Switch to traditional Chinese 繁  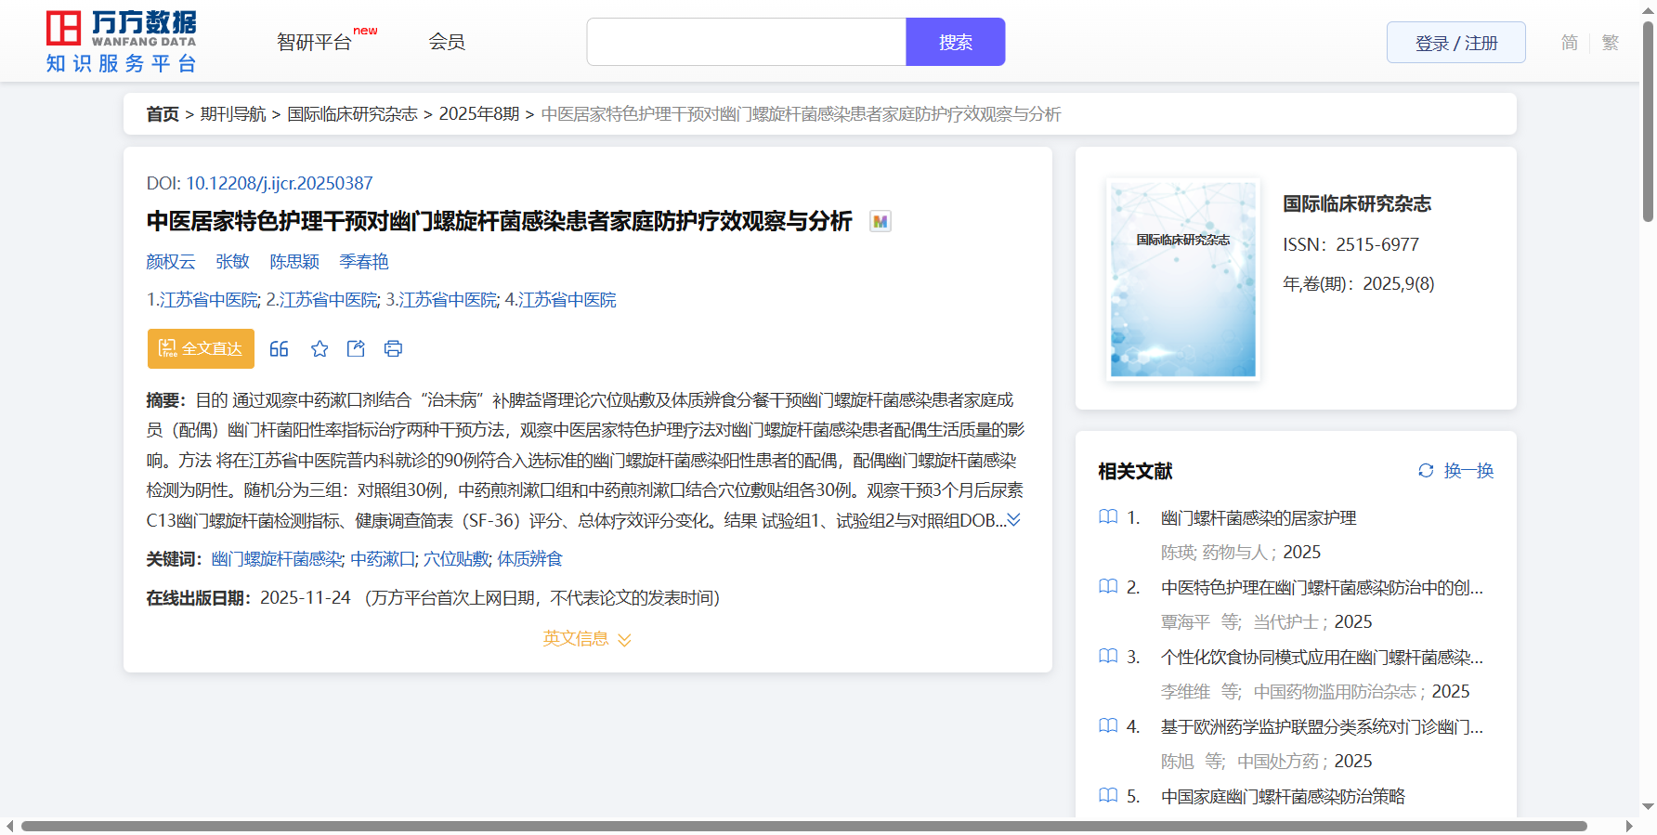[1611, 43]
